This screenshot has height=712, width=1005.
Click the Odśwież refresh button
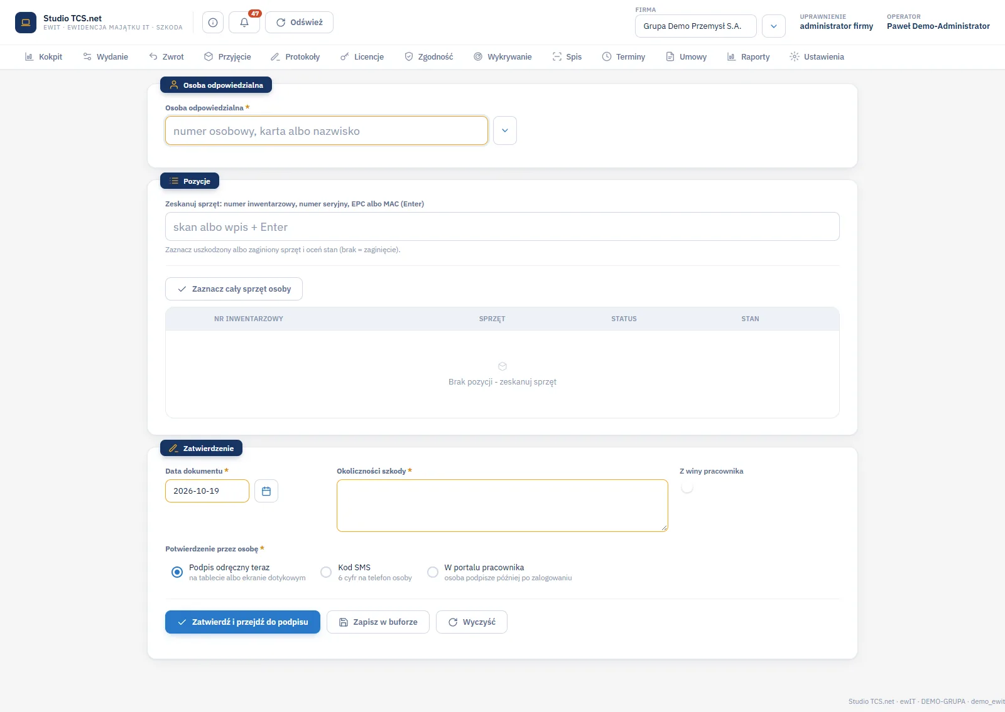coord(300,23)
